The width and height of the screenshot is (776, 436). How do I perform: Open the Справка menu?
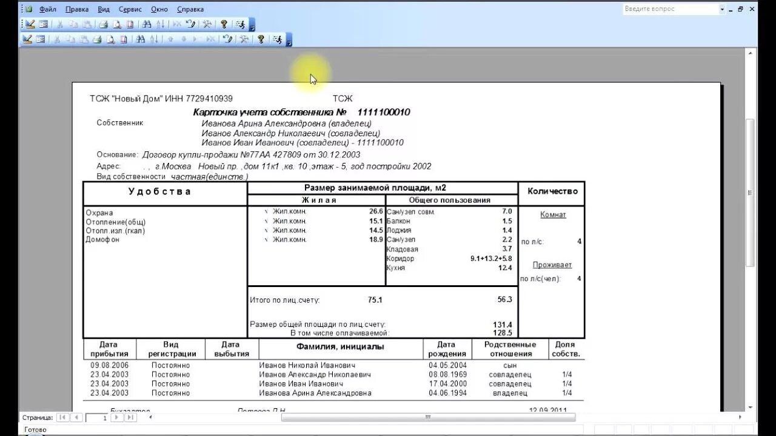tap(190, 9)
